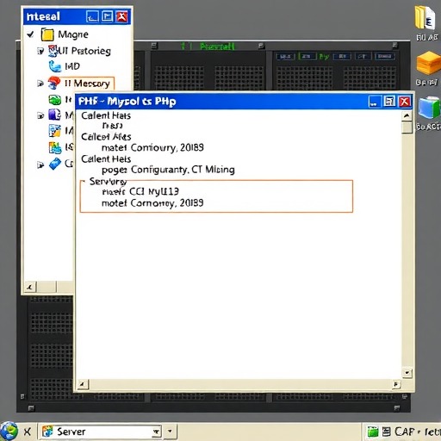The height and width of the screenshot is (441, 441).
Task: Click the Server taskbar icon
Action: click(47, 432)
